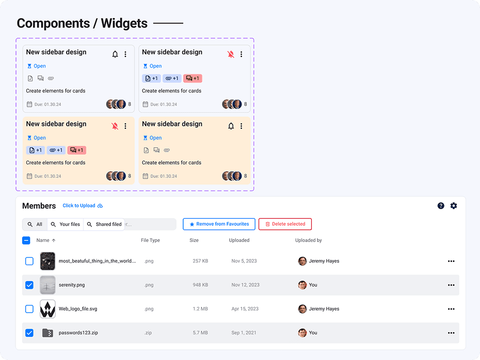The height and width of the screenshot is (360, 480).
Task: Sort by Name column arrow
Action: point(54,240)
